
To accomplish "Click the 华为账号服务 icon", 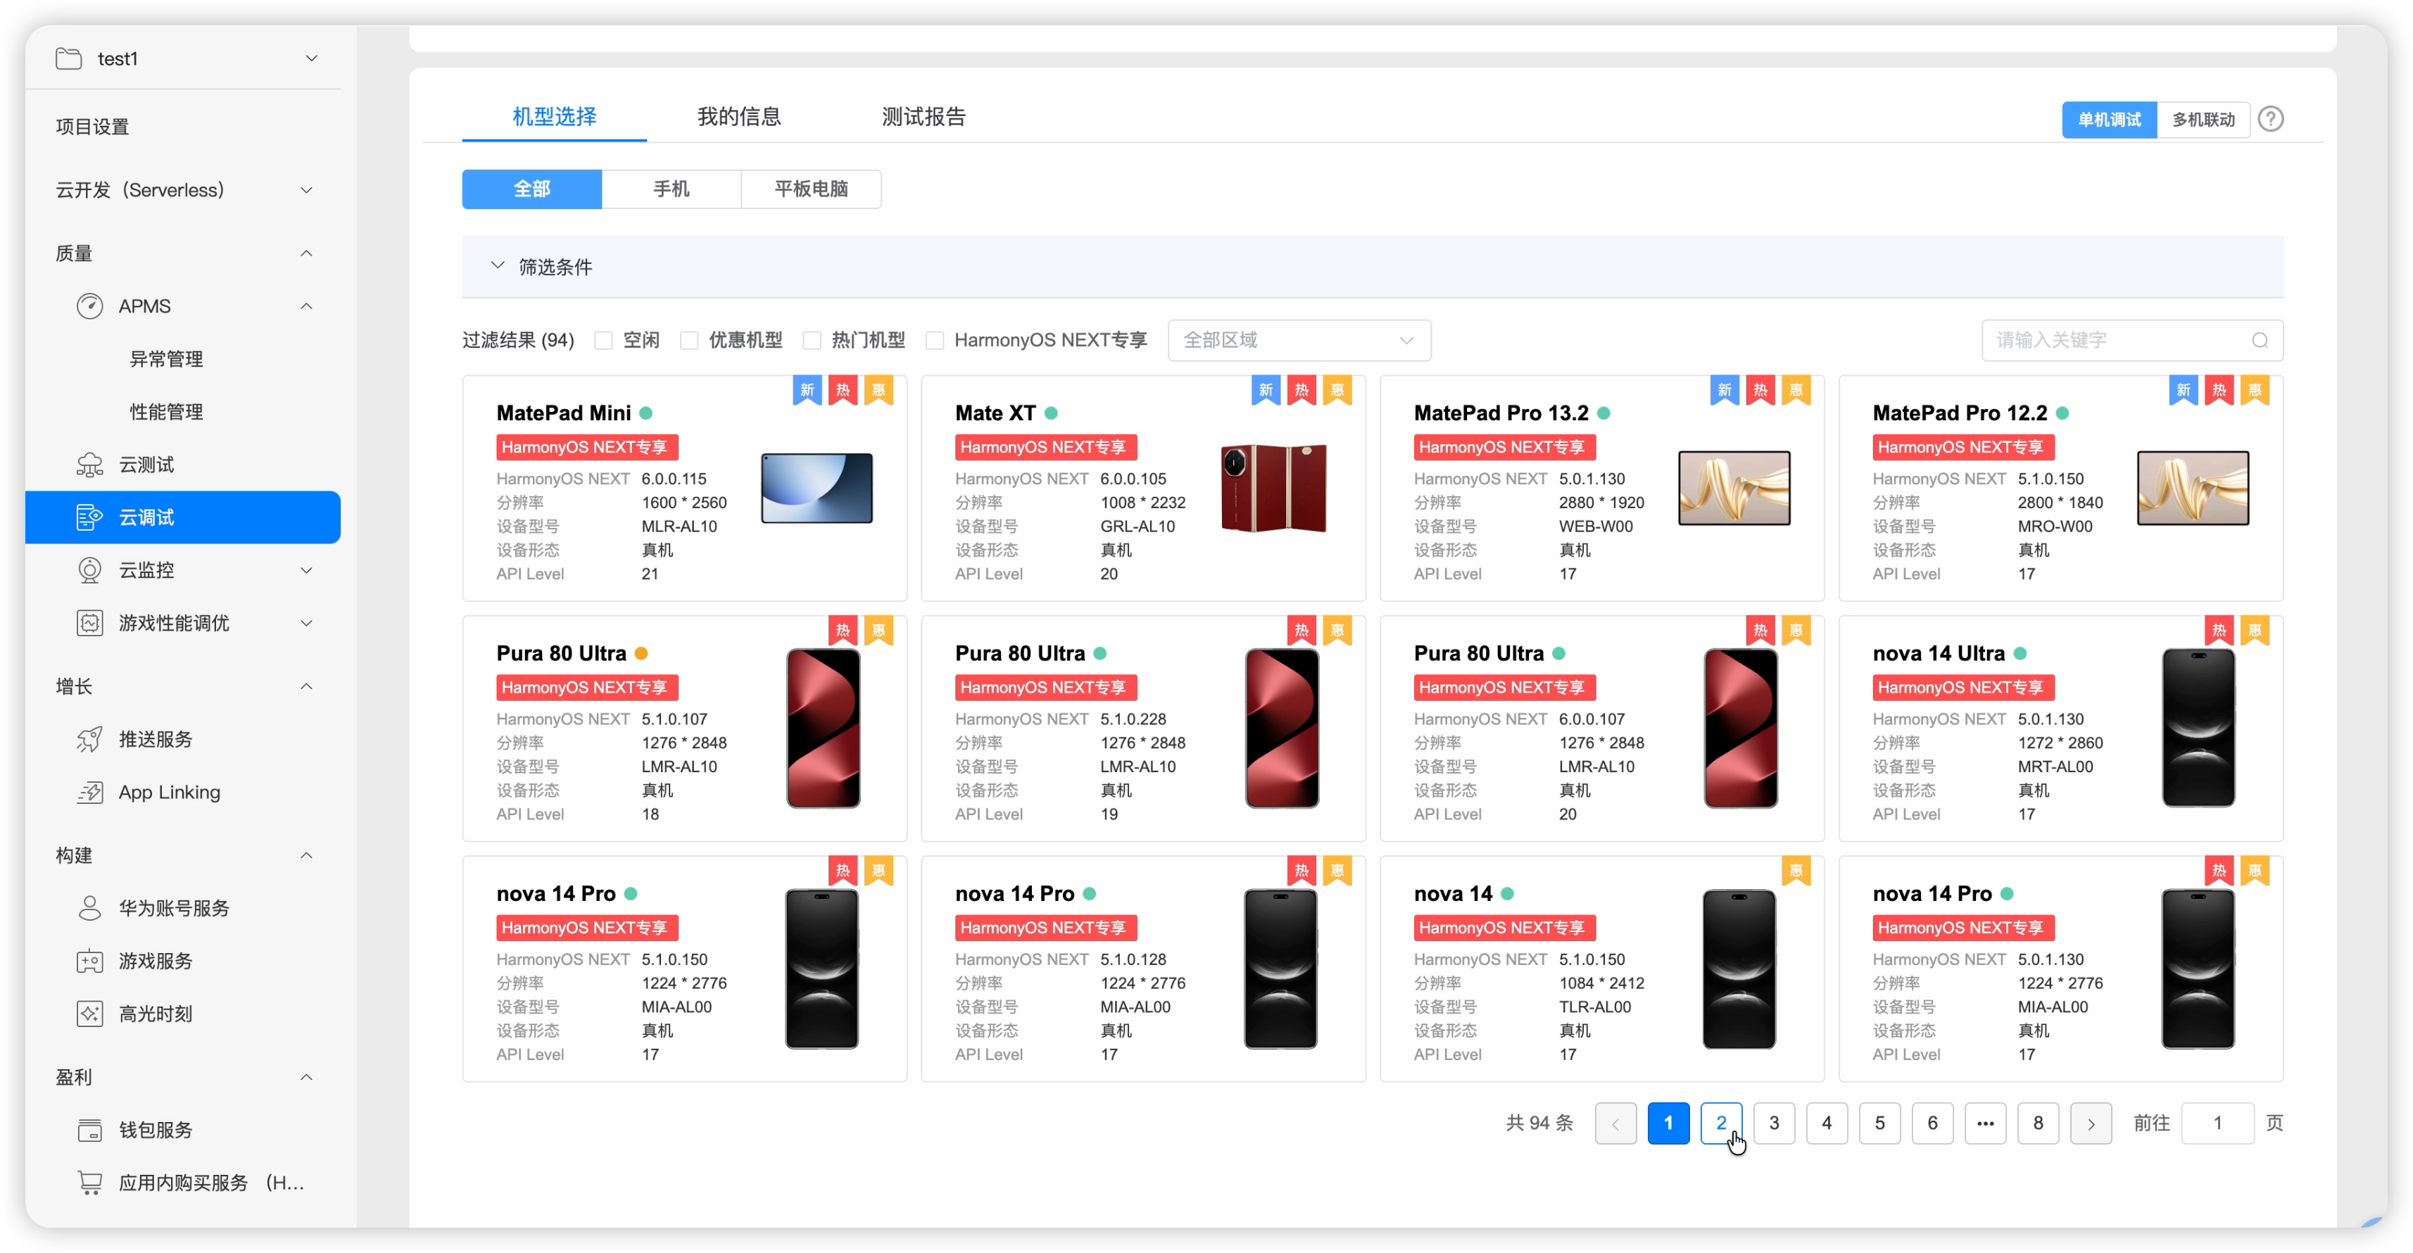I will pyautogui.click(x=90, y=907).
